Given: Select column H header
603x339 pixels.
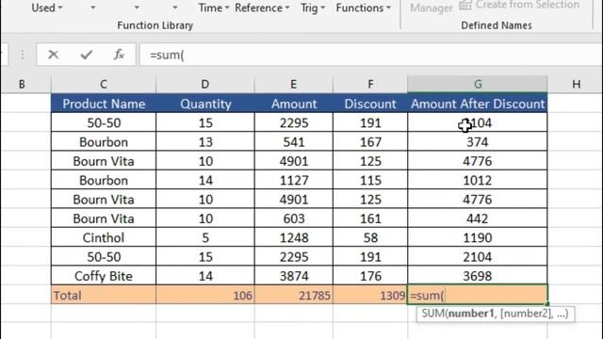Looking at the screenshot, I should coord(576,84).
